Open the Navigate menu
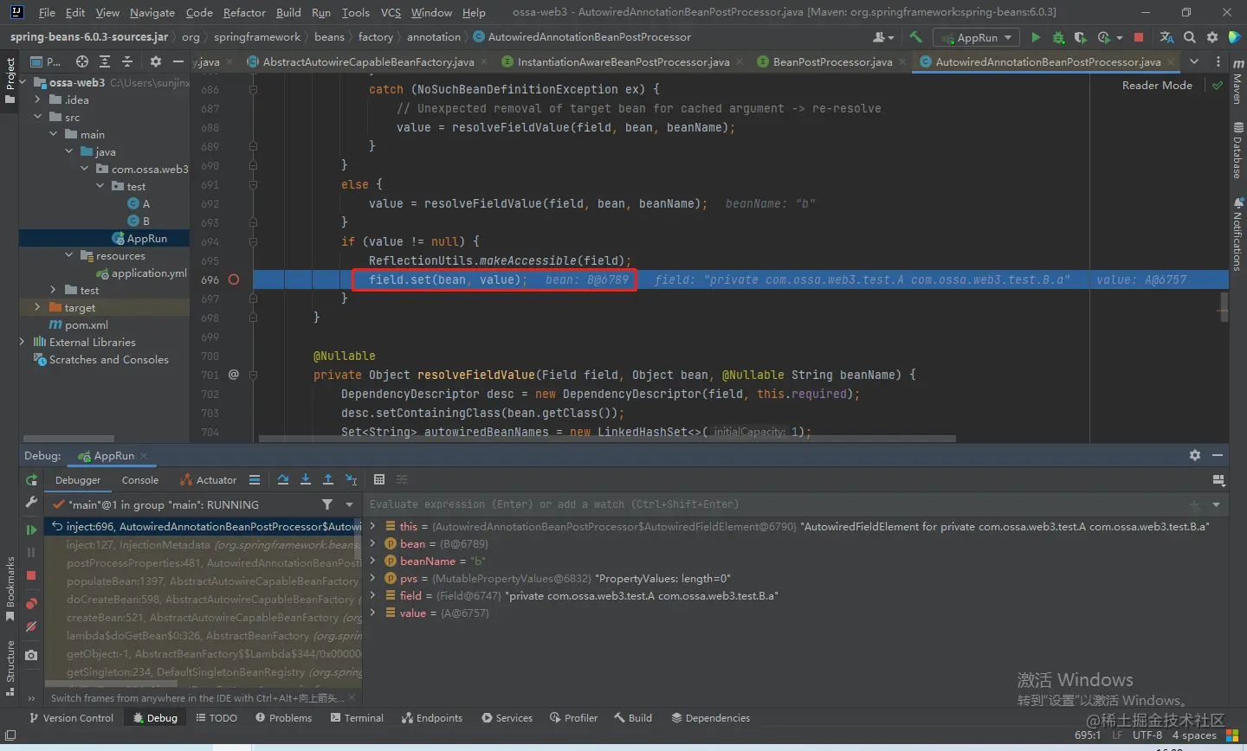 tap(152, 12)
